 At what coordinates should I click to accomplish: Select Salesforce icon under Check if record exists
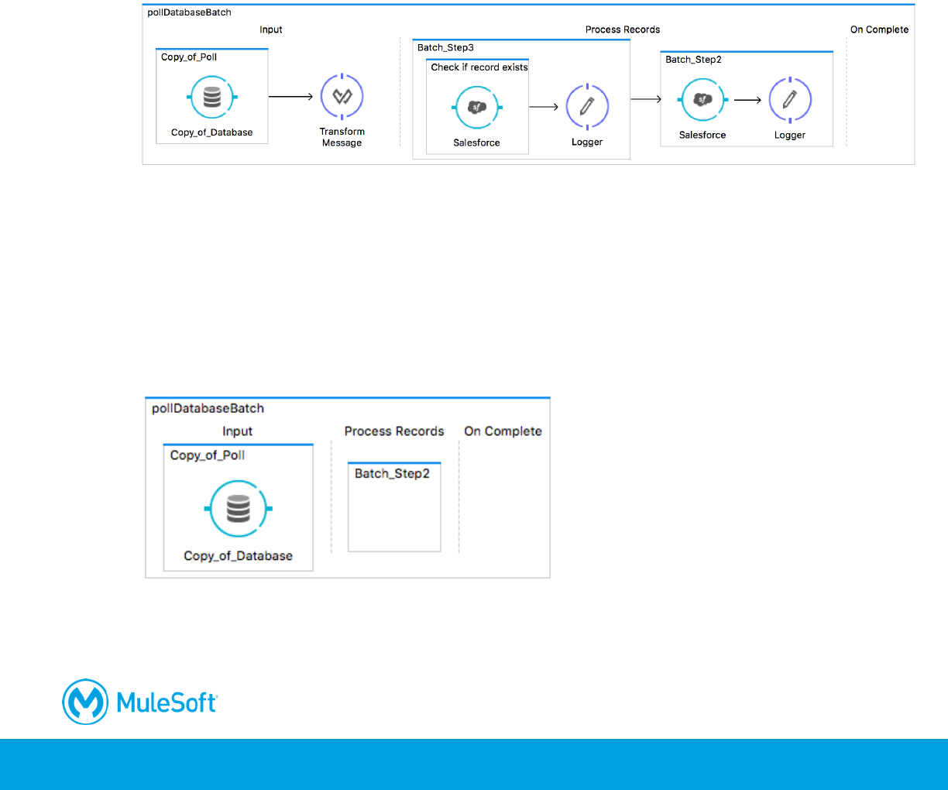tap(477, 108)
